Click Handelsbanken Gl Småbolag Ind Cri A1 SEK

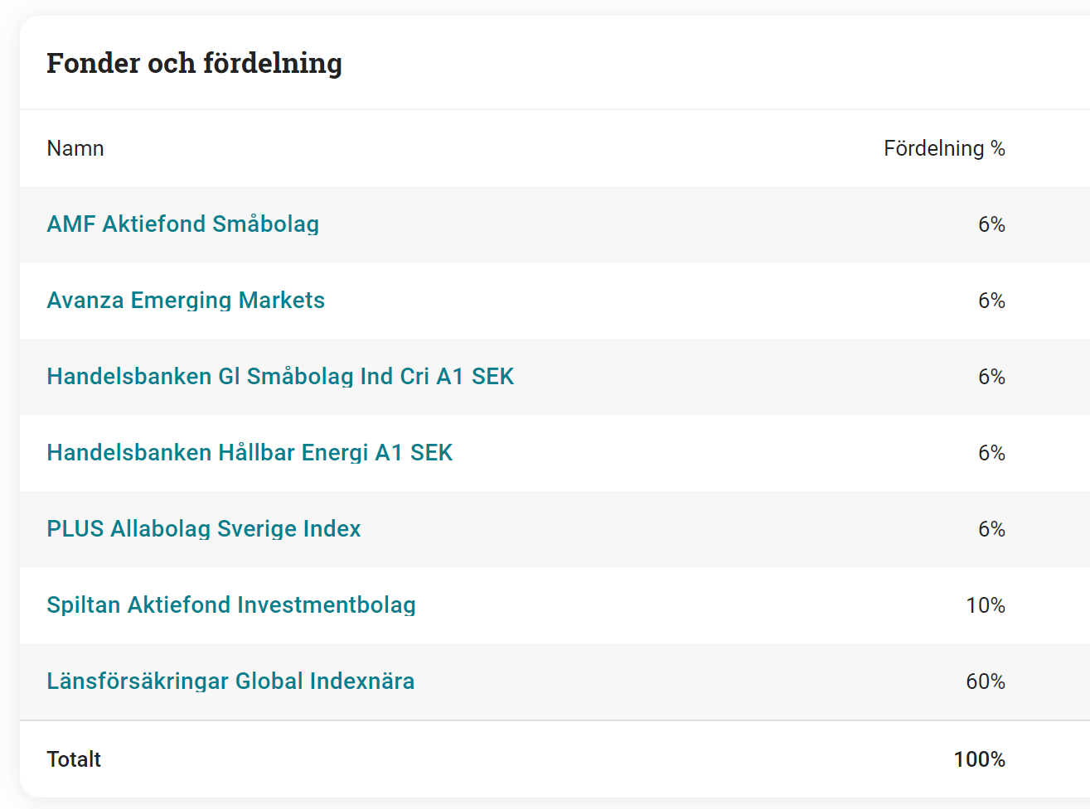280,377
